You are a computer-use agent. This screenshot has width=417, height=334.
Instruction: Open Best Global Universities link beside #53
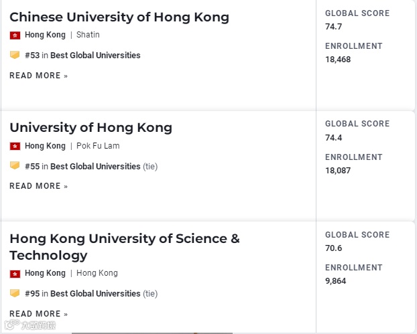pyautogui.click(x=95, y=56)
